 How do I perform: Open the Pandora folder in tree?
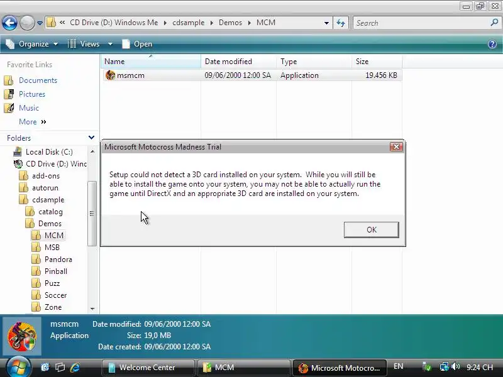coord(58,259)
